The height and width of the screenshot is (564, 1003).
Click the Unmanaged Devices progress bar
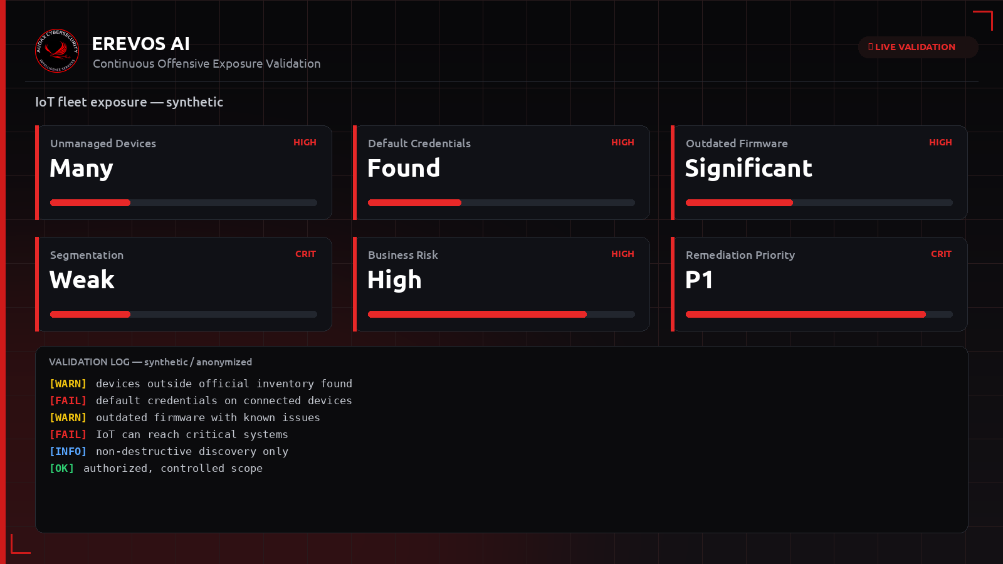click(x=184, y=203)
